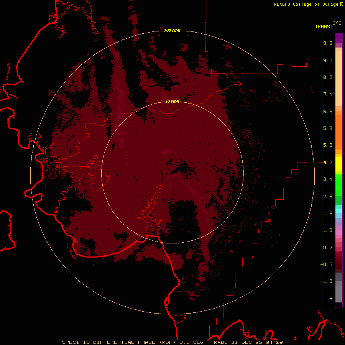Click the 9.8 legend value
This screenshot has width=345, height=345.
click(x=328, y=43)
